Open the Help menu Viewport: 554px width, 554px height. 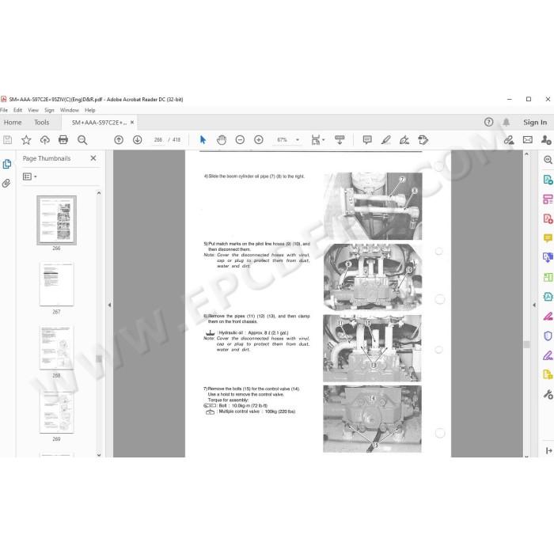(x=90, y=110)
